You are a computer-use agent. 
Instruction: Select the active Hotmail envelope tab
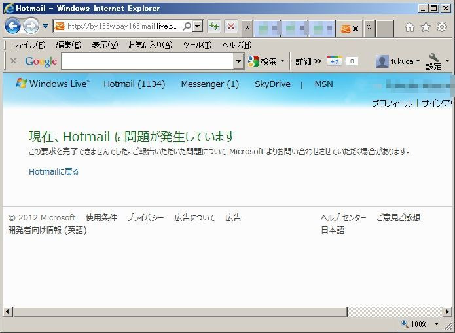(346, 28)
